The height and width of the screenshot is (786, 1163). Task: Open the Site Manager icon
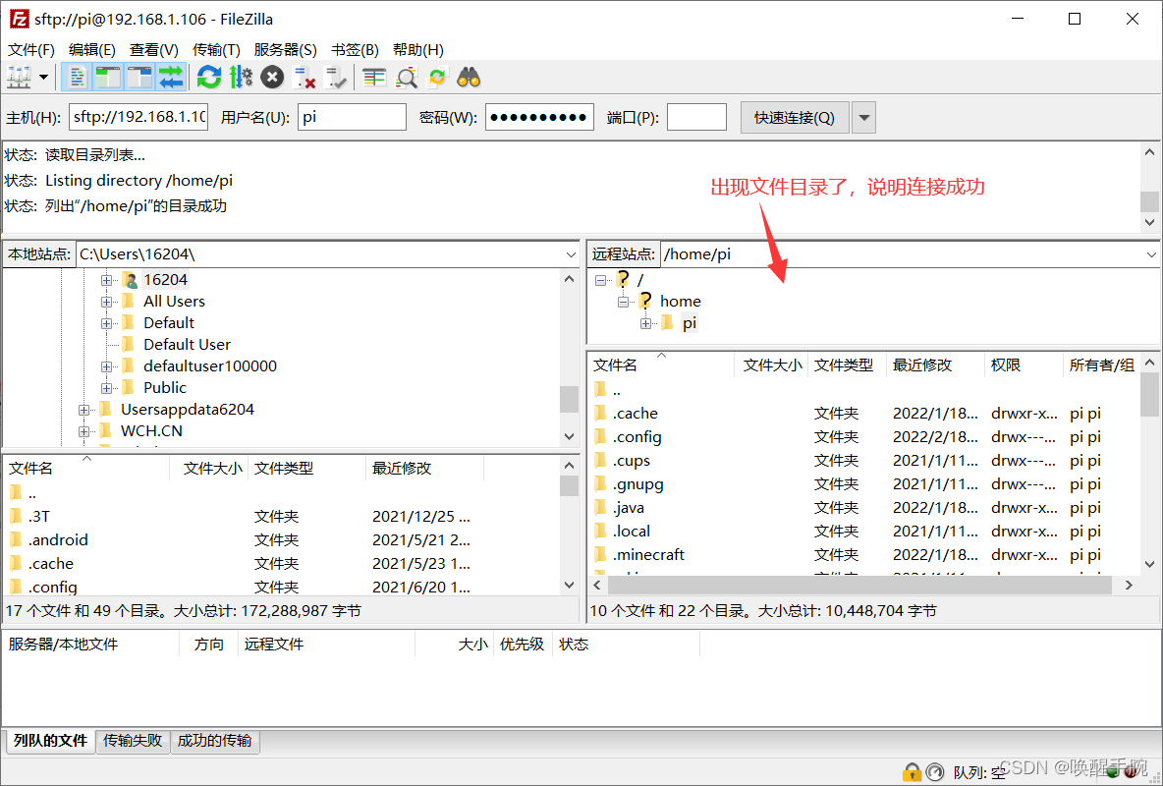(19, 78)
